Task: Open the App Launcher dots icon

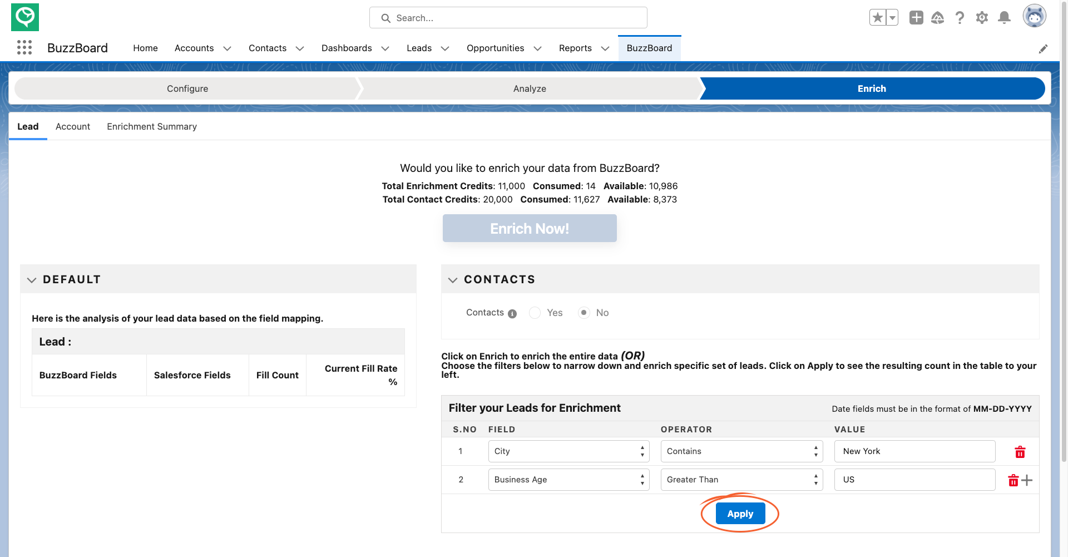Action: [x=24, y=48]
